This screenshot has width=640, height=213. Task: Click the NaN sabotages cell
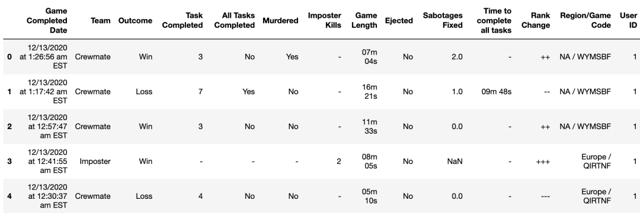[x=455, y=162]
